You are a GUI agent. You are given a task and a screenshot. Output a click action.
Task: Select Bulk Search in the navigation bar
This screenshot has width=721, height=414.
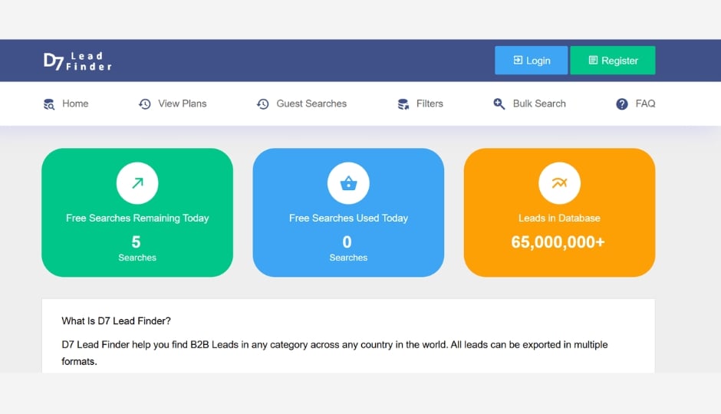tap(539, 103)
